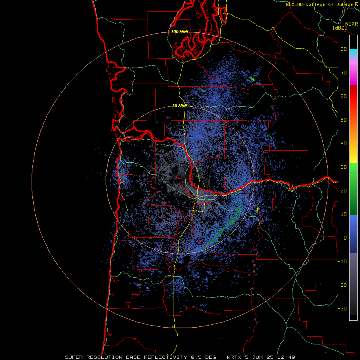
Task: Click the -20 value on dBZ scale
Action: click(x=342, y=285)
